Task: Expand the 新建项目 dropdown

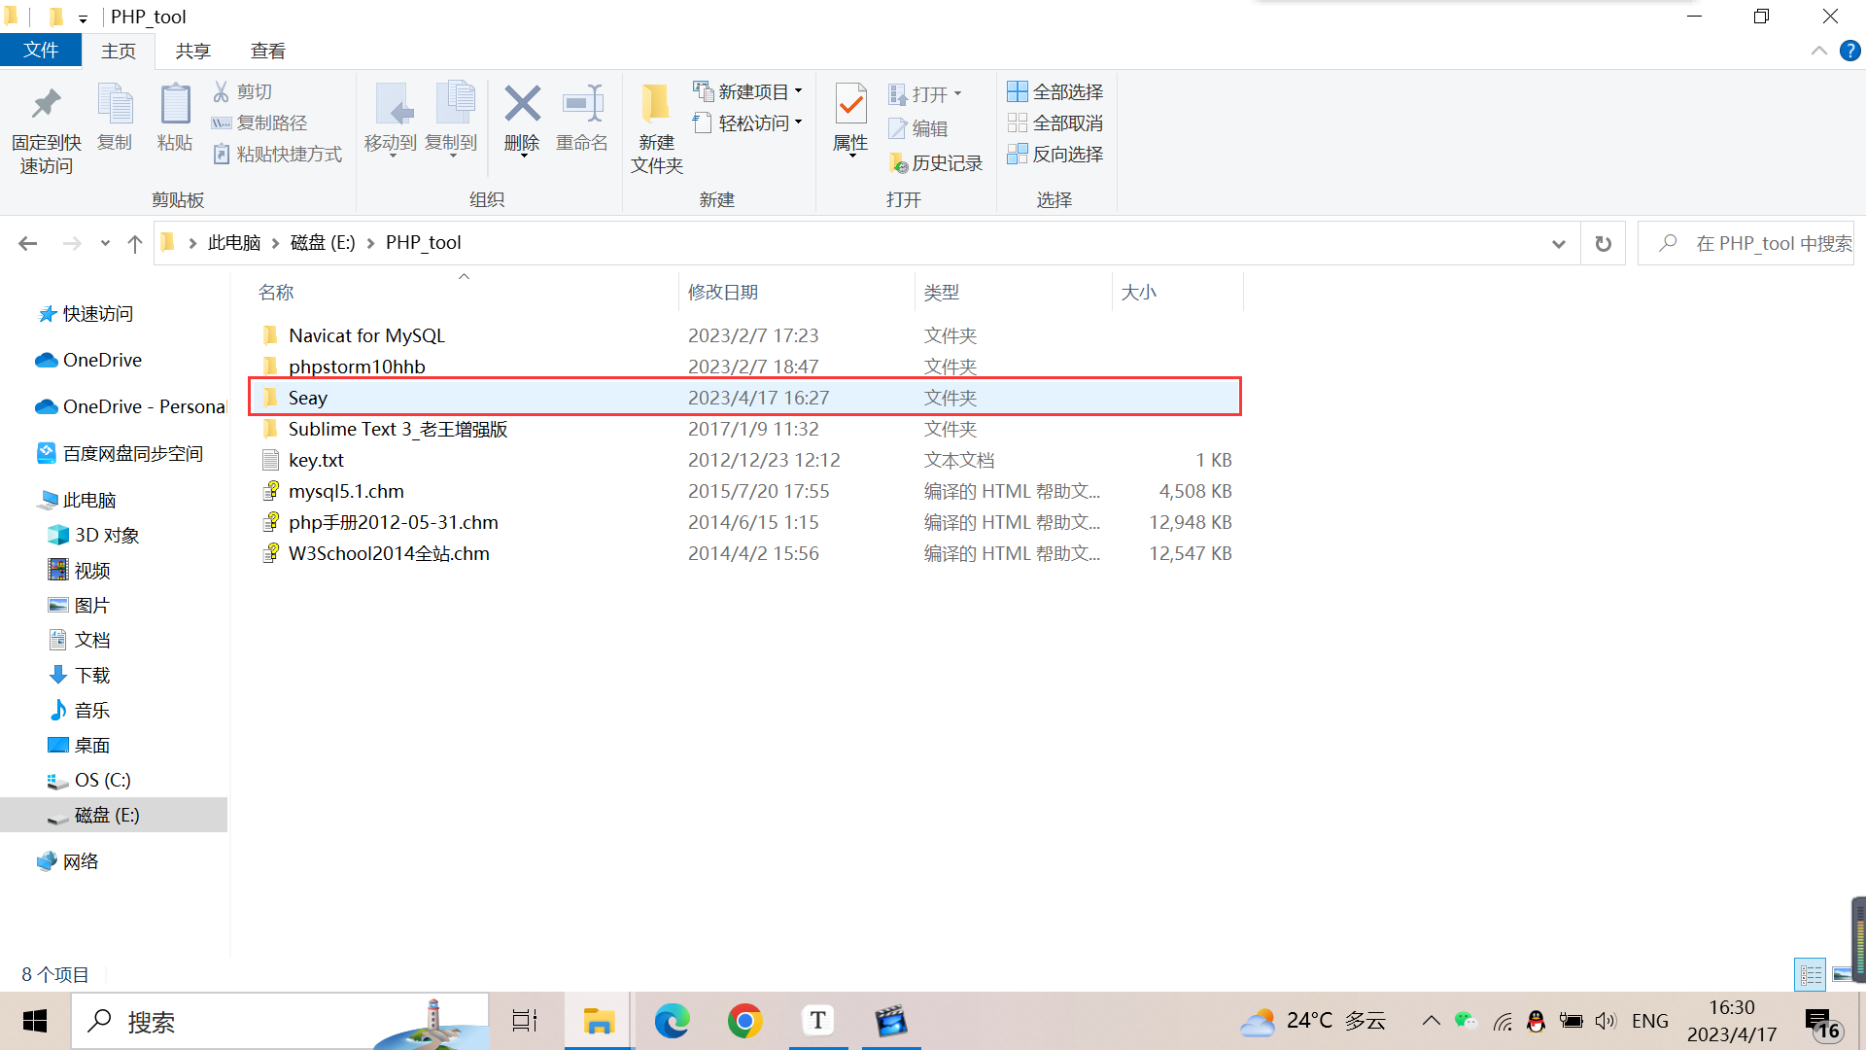Action: (x=746, y=90)
